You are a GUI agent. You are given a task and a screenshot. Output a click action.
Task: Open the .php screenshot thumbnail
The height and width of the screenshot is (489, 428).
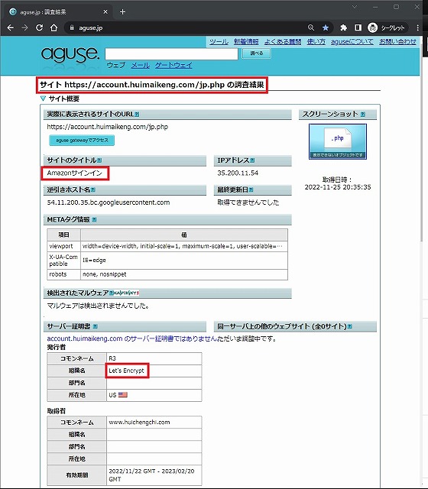pyautogui.click(x=338, y=141)
